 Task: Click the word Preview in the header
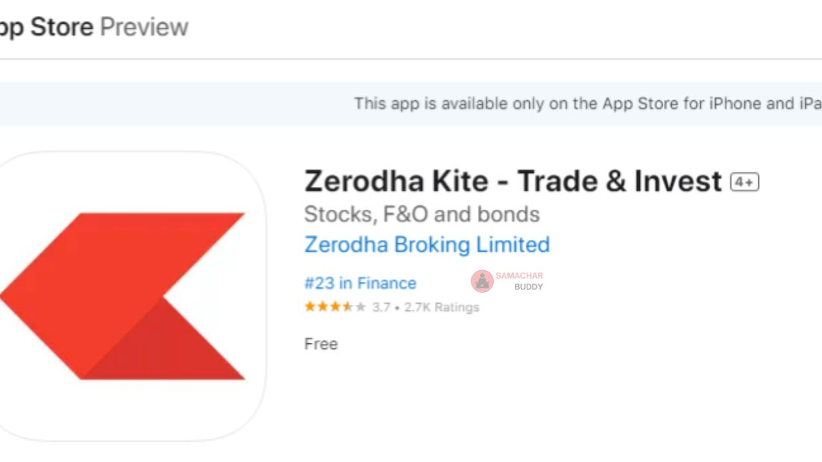click(x=144, y=26)
